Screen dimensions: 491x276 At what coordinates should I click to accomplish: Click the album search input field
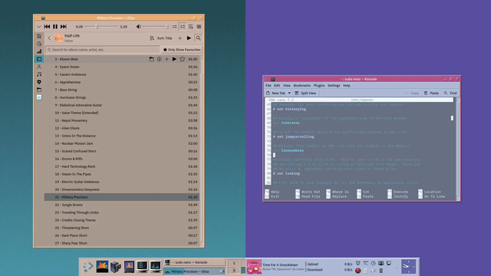coord(103,49)
